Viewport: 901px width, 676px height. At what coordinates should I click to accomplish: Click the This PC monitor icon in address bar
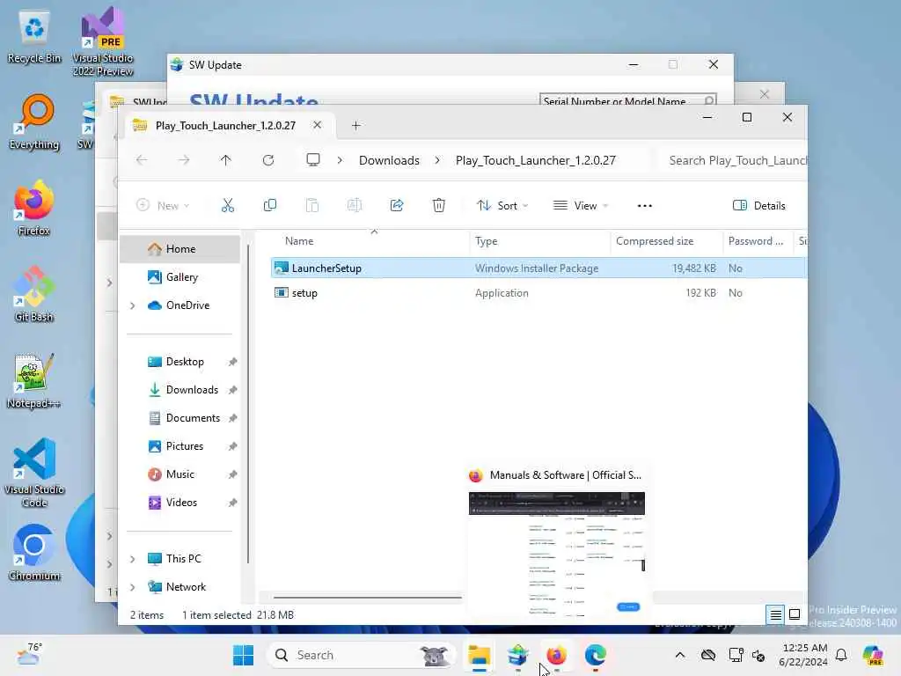tap(313, 160)
